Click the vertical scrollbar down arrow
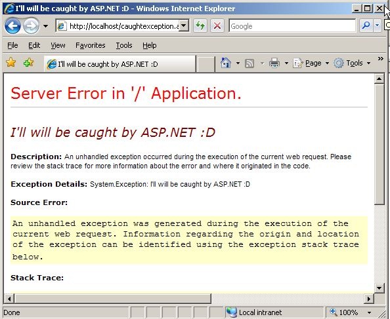The width and height of the screenshot is (390, 319). coord(379,288)
